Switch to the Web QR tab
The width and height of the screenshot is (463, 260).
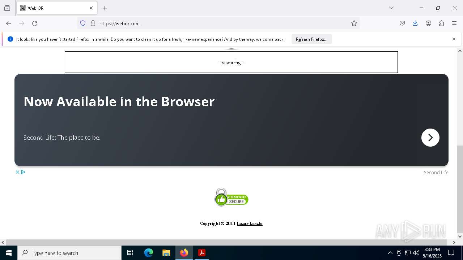click(x=57, y=8)
